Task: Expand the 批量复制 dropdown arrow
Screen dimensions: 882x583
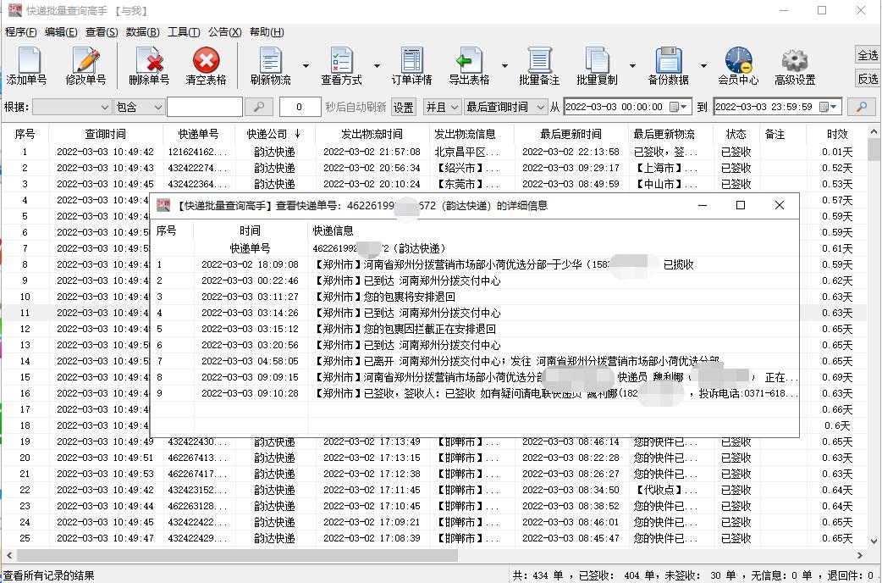Action: coord(632,66)
